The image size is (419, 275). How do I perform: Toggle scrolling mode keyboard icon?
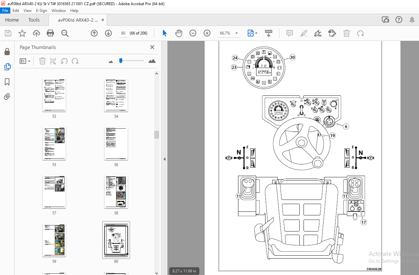pyautogui.click(x=268, y=33)
